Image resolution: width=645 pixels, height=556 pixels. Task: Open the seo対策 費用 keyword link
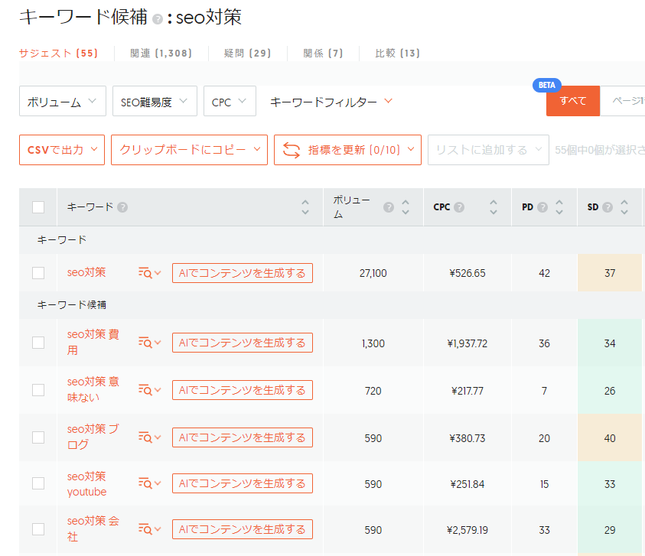(x=93, y=342)
